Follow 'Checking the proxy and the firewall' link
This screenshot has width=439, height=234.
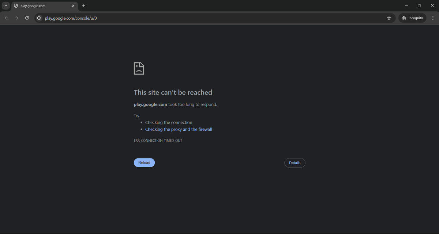179,129
